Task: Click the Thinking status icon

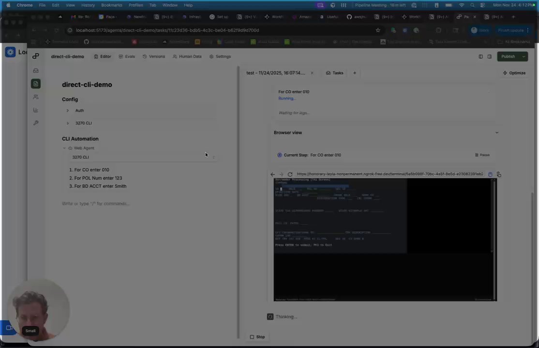Action: coord(270,317)
